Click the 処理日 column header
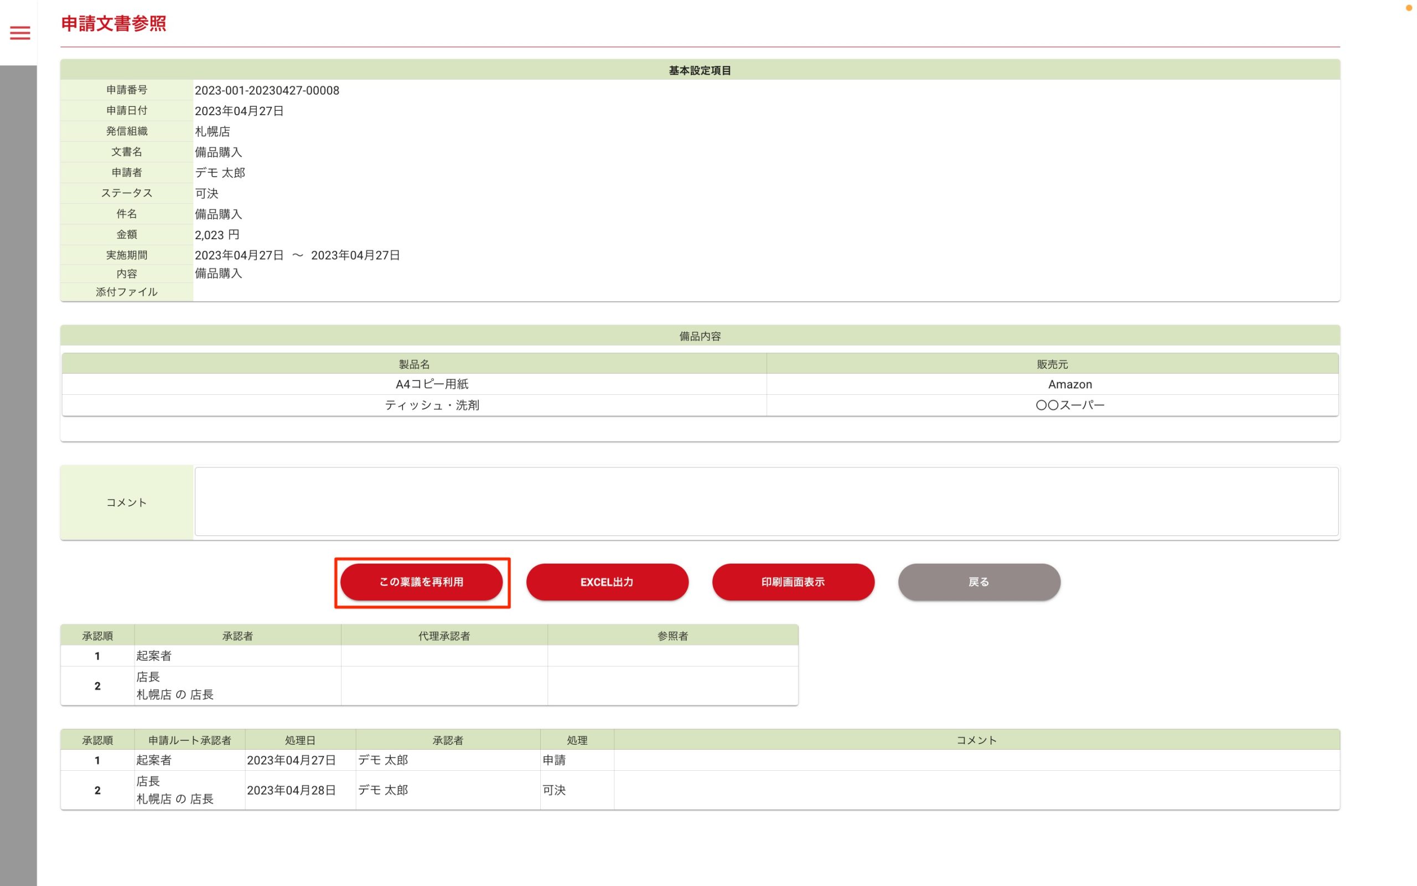This screenshot has height=886, width=1417. coord(300,740)
